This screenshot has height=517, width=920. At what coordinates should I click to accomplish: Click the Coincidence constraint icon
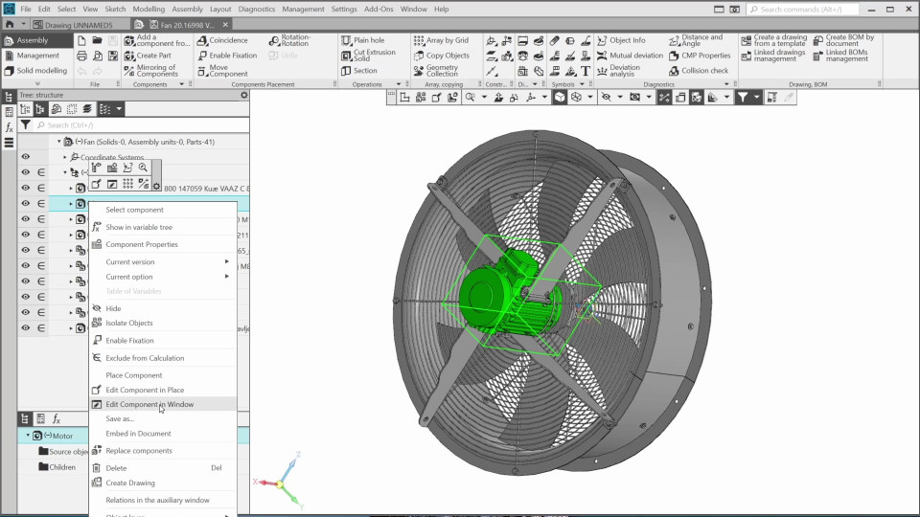tap(201, 40)
